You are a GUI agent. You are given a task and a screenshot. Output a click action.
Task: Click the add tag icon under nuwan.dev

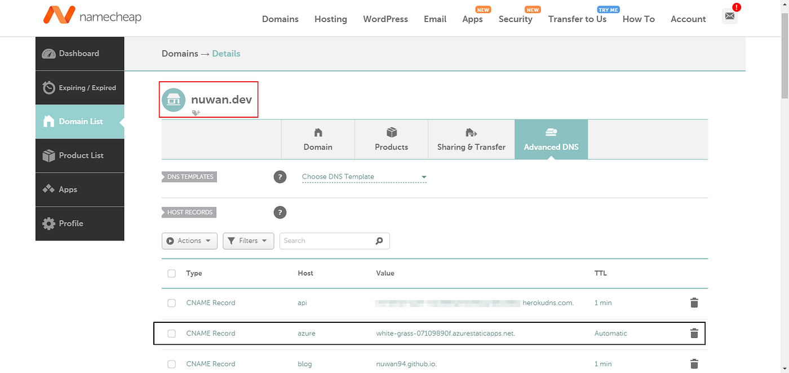(196, 113)
